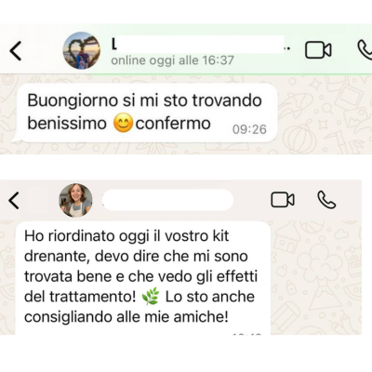372x372 pixels.
Task: Open contact info for name starting with L
Action: coord(198,46)
